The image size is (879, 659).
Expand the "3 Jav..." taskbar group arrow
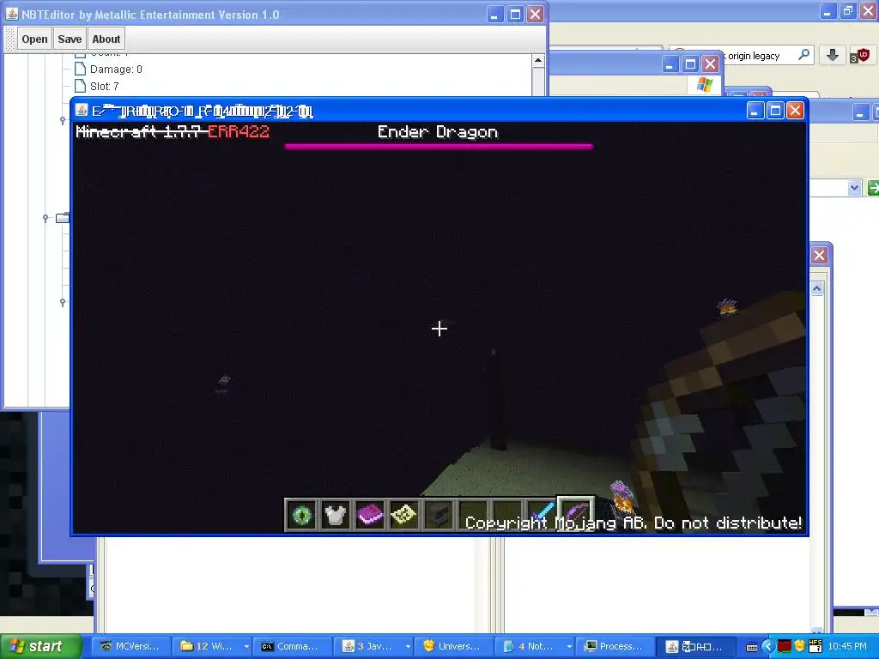point(408,647)
